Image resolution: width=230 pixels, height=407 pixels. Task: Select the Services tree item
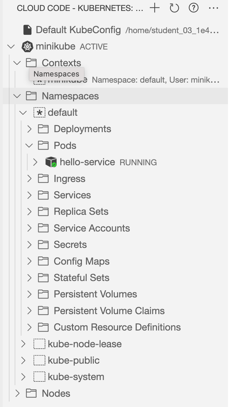(72, 195)
